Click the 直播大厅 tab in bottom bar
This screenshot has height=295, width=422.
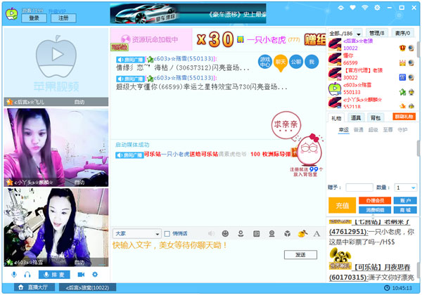click(34, 287)
